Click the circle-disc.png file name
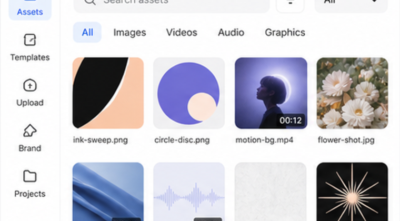400x221 pixels. tap(182, 140)
